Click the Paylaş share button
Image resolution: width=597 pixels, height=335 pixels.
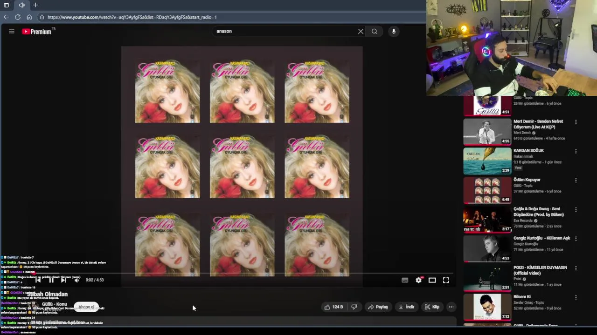378,307
